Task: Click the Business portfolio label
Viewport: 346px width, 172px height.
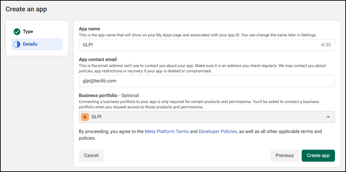Action: 98,95
